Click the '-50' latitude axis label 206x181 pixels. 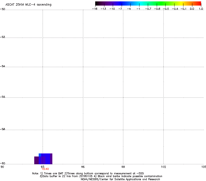pyautogui.click(x=2, y=9)
